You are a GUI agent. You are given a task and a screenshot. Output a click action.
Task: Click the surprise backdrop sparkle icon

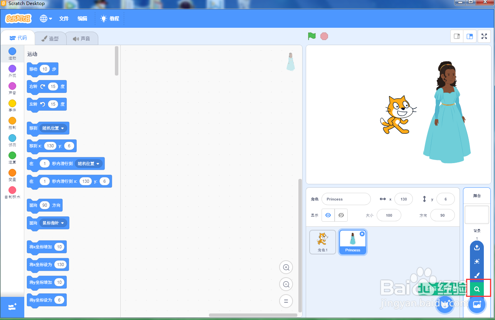477,261
